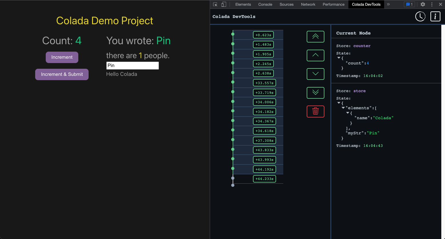Click the Pin text input field
Screen dimensions: 445x239
point(132,66)
